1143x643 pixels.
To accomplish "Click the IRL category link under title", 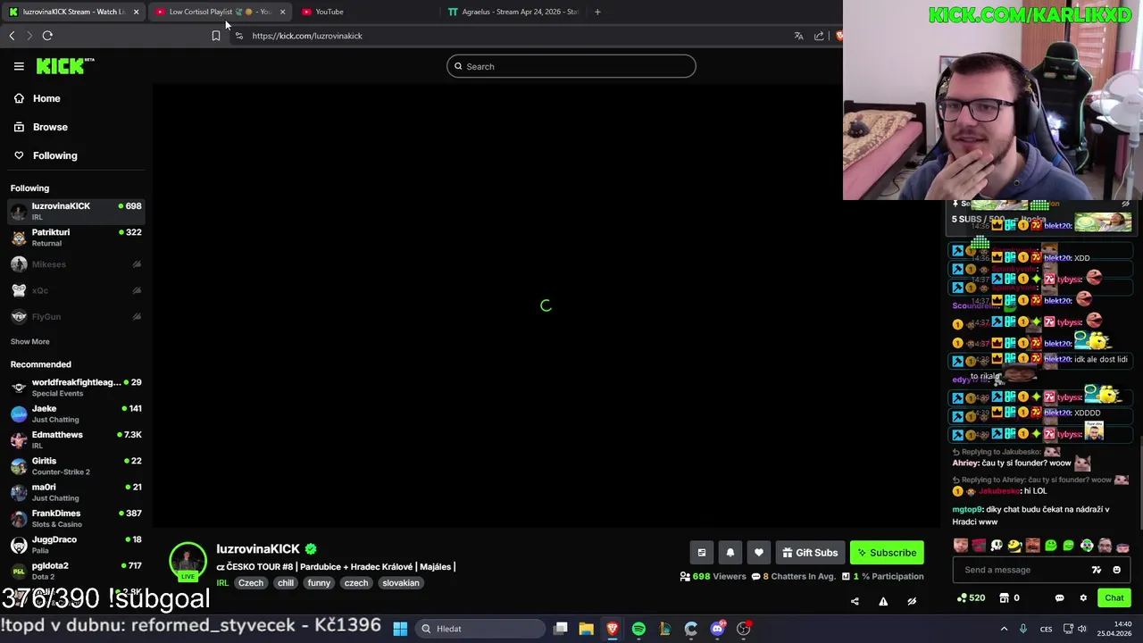I will (222, 583).
